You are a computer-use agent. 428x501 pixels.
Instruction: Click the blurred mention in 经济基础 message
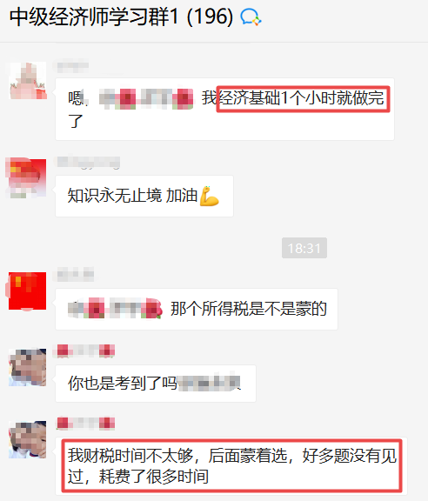click(x=146, y=99)
